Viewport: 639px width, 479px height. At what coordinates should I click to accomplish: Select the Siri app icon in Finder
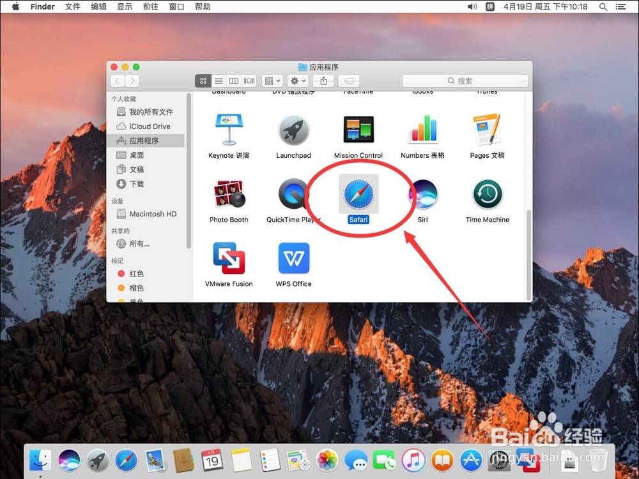click(x=422, y=194)
